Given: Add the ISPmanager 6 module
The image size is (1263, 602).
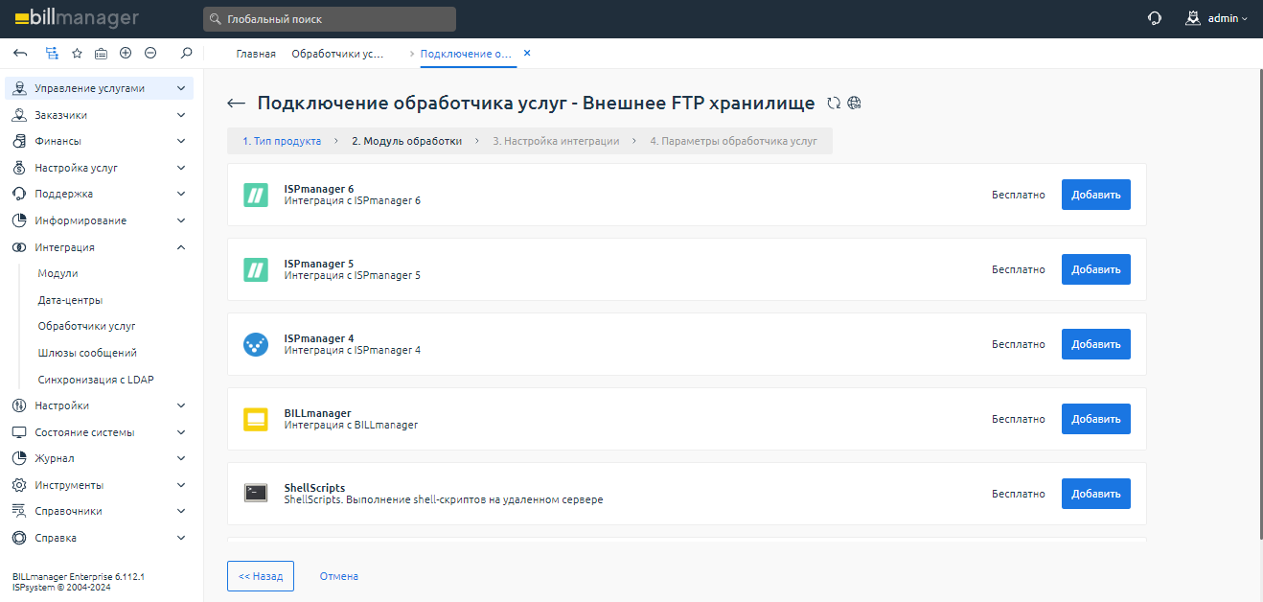Looking at the screenshot, I should [x=1095, y=195].
